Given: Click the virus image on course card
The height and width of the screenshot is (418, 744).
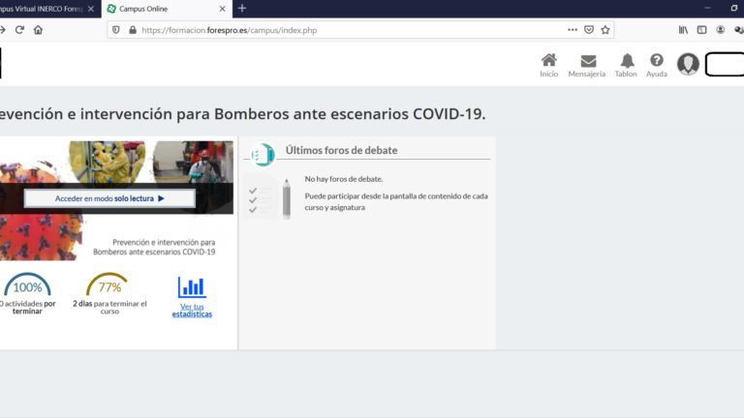Looking at the screenshot, I should 41,237.
